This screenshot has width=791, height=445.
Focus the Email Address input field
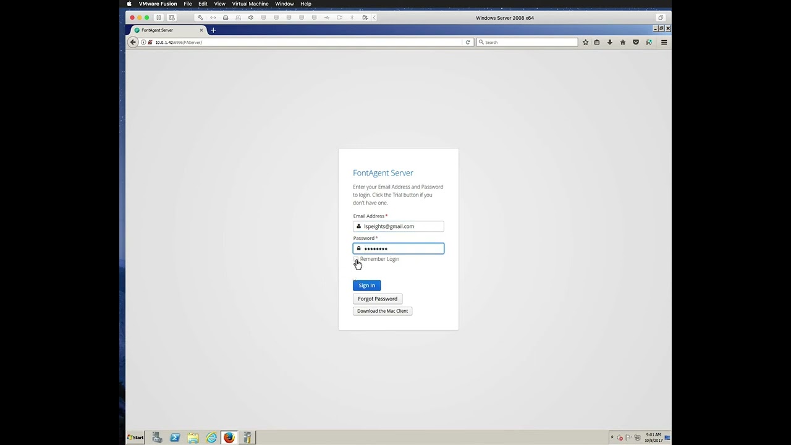(399, 226)
